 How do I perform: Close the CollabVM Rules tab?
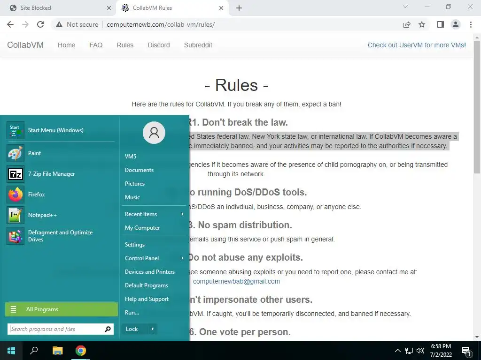221,8
